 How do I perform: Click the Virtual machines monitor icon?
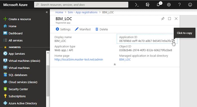(5, 68)
